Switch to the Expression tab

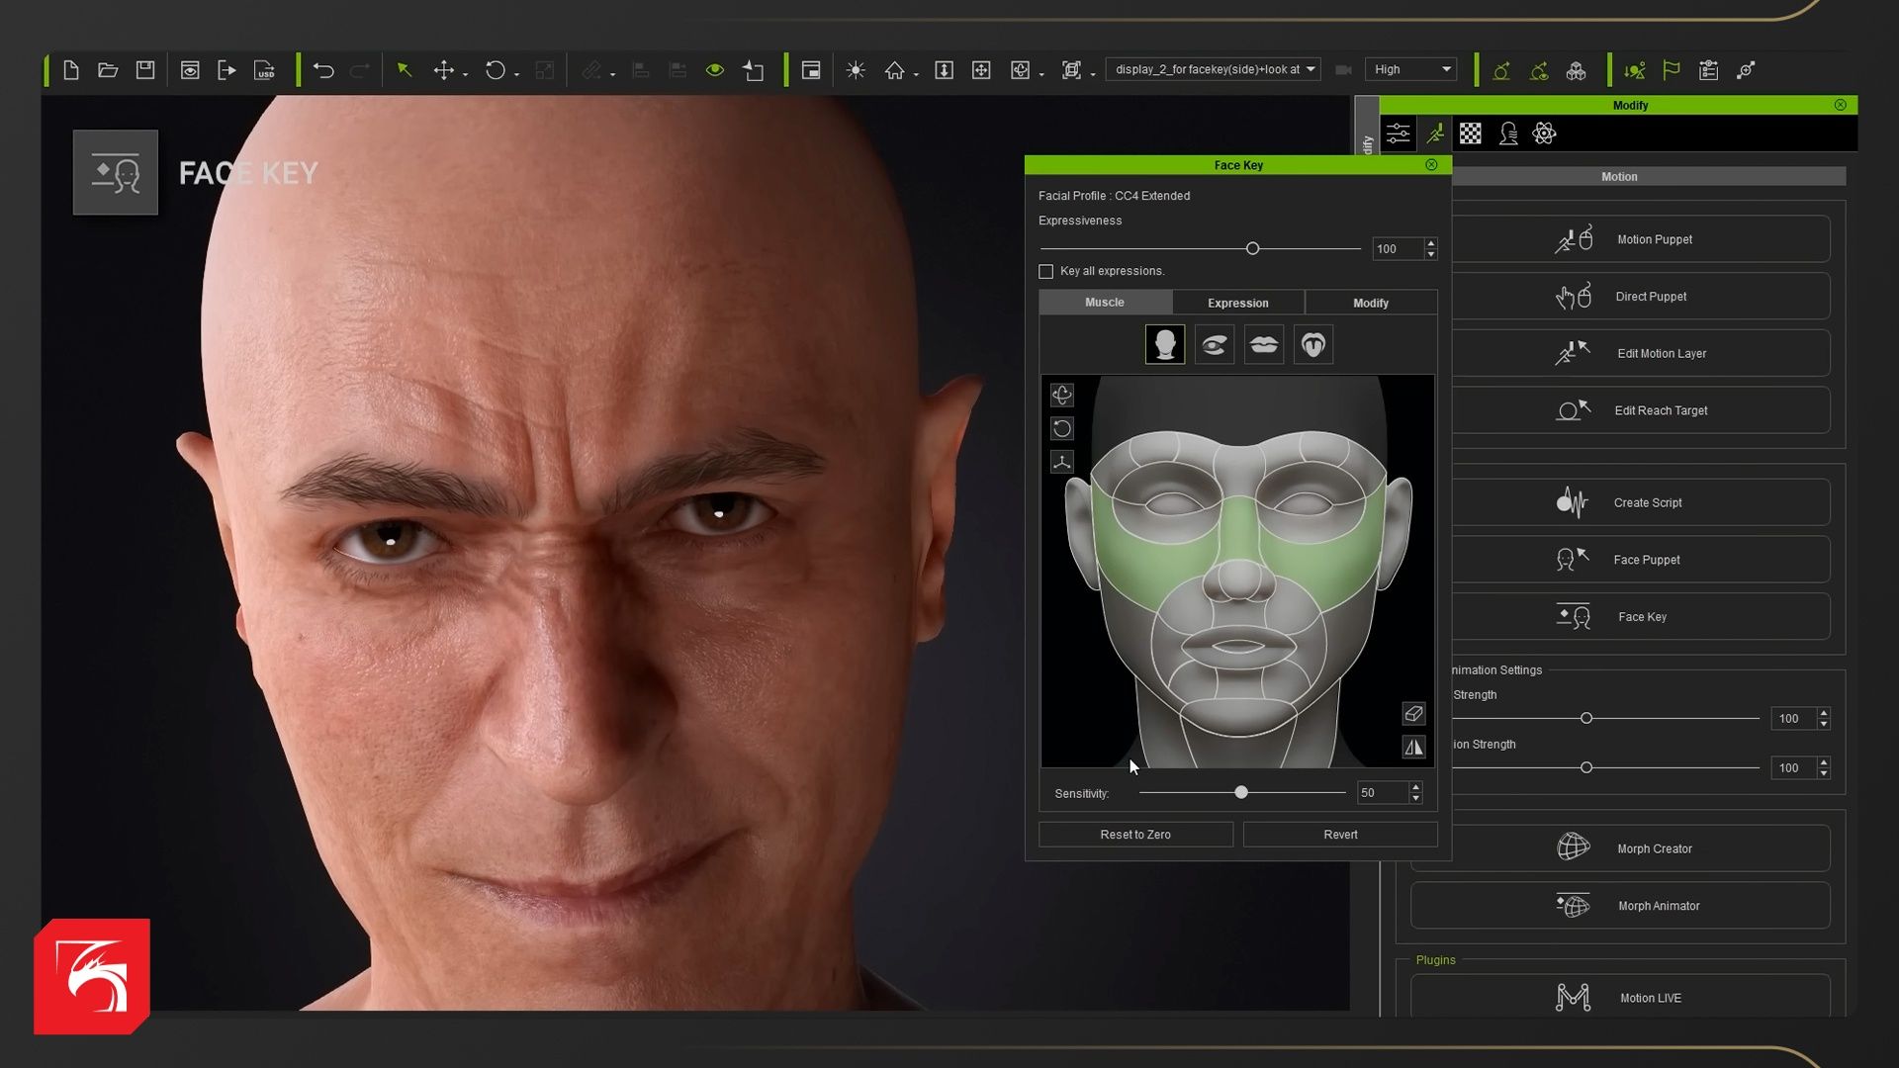(1237, 304)
